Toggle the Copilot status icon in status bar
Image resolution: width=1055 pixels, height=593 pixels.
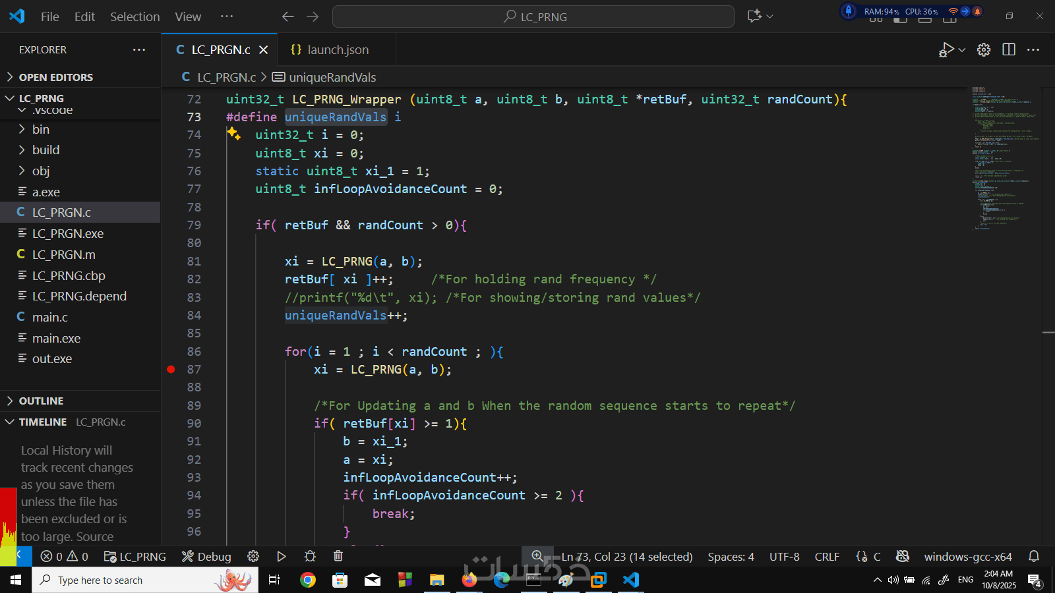pyautogui.click(x=903, y=557)
